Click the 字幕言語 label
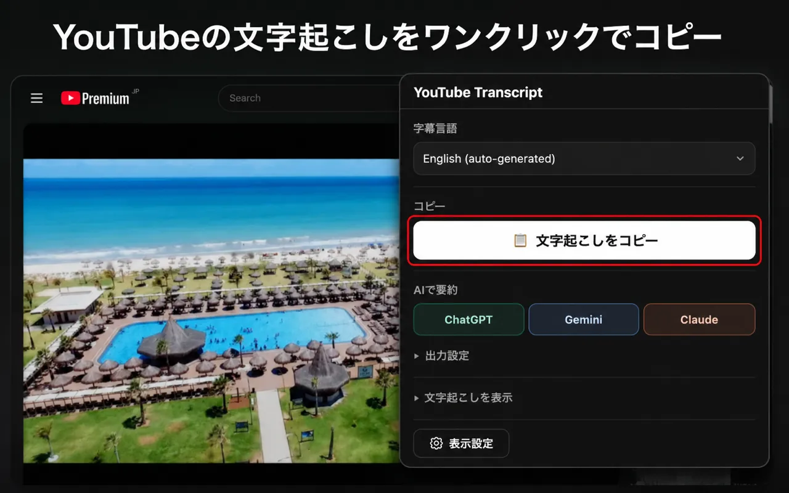Viewport: 789px width, 493px height. coord(435,128)
